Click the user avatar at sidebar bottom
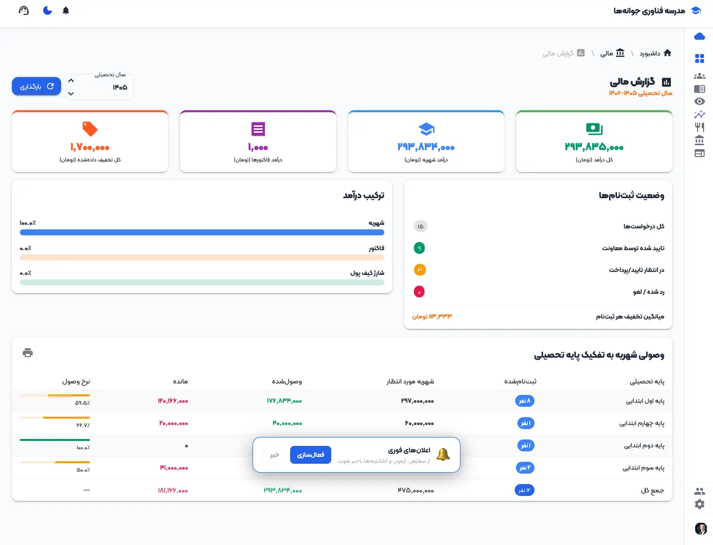The width and height of the screenshot is (713, 545). 701,528
